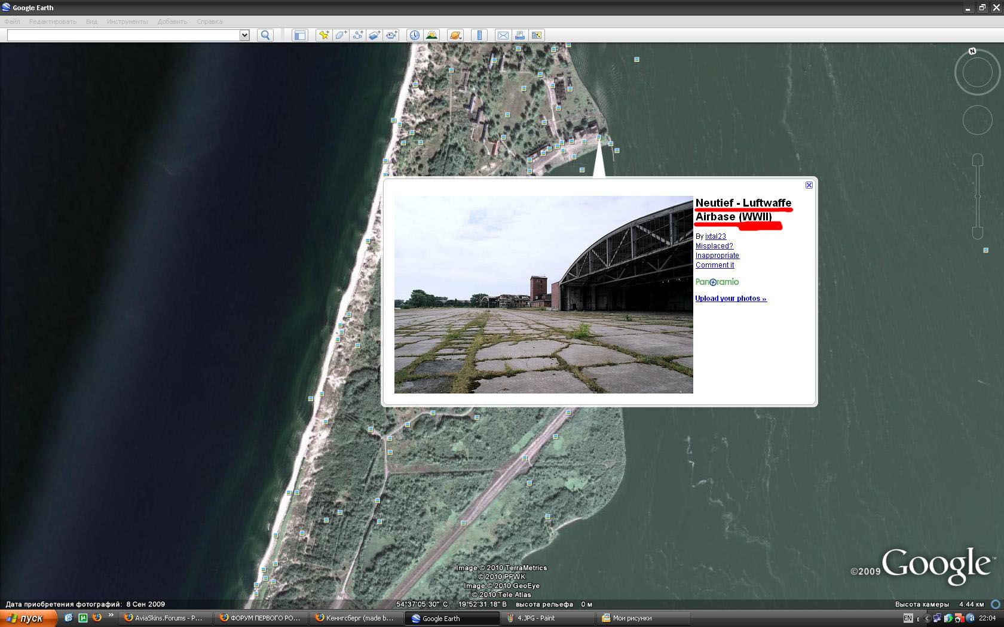Open the Справка menu

210,21
